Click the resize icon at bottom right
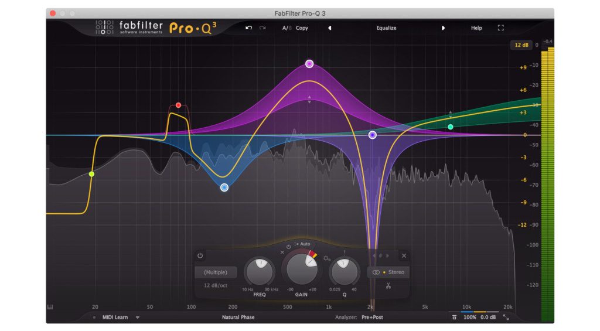This screenshot has width=600, height=331. click(x=506, y=317)
